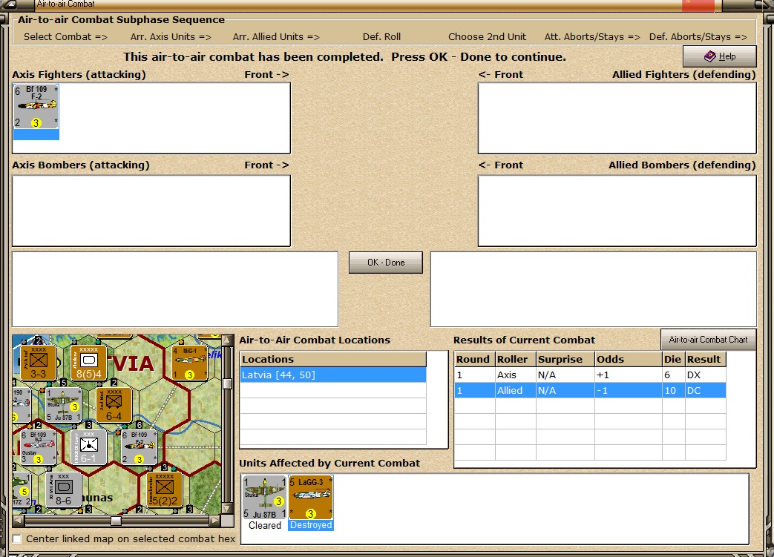The height and width of the screenshot is (557, 774).
Task: Click the Def. Roll subphase step
Action: point(381,36)
